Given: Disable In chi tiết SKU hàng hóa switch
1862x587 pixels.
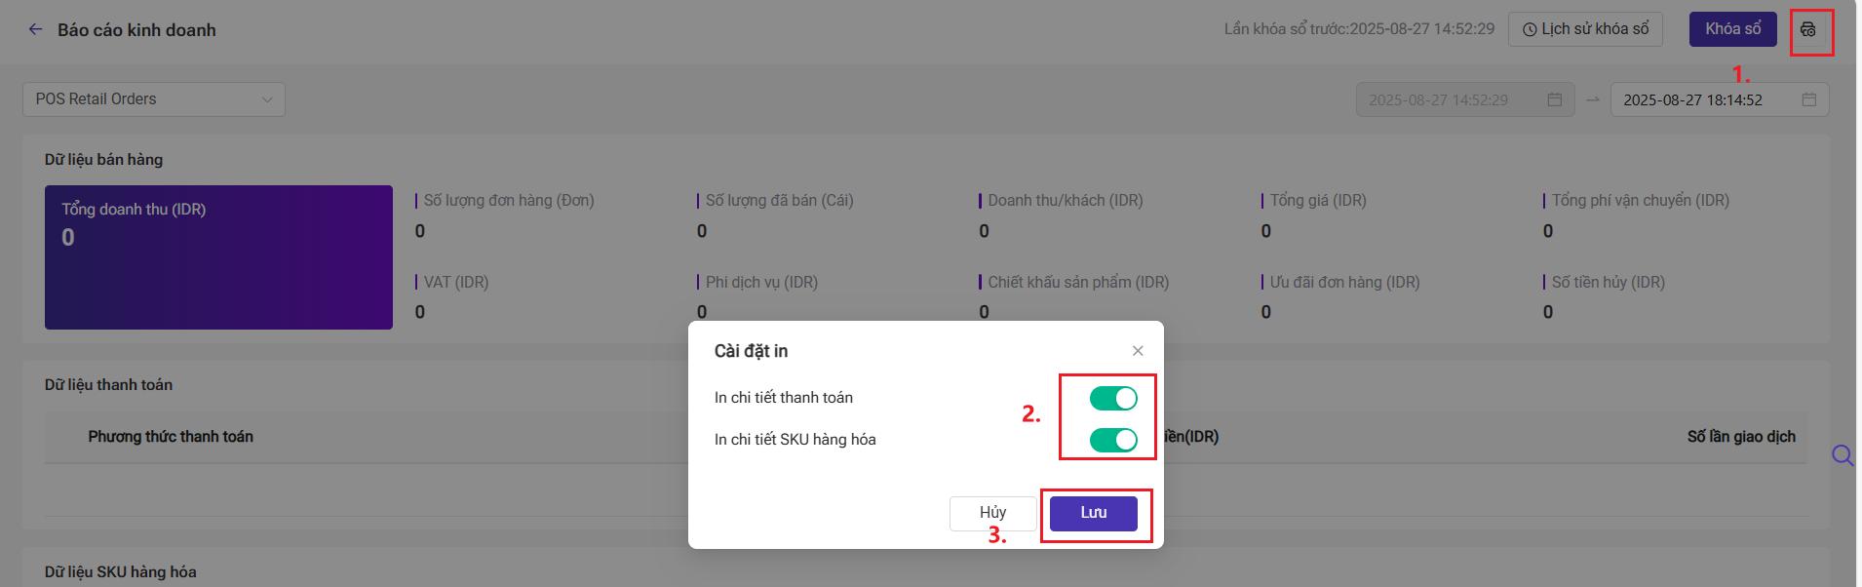Looking at the screenshot, I should pos(1113,440).
